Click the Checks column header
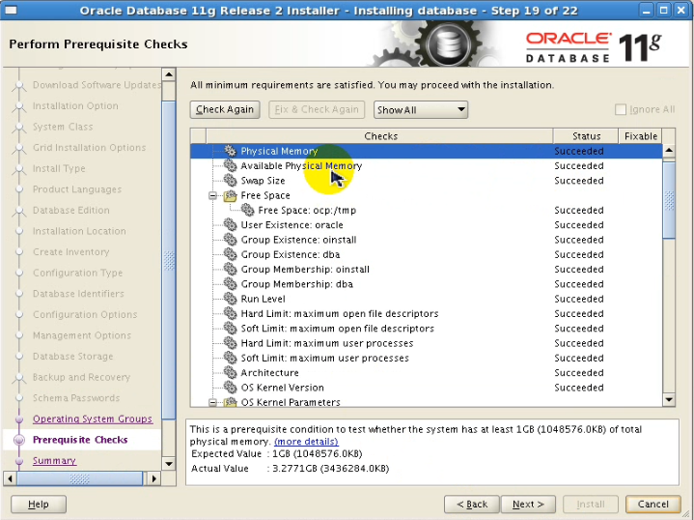 [x=380, y=136]
